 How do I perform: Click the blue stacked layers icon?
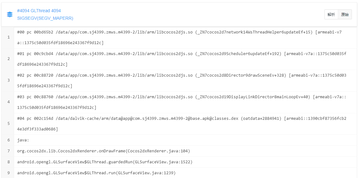(x=10, y=14)
